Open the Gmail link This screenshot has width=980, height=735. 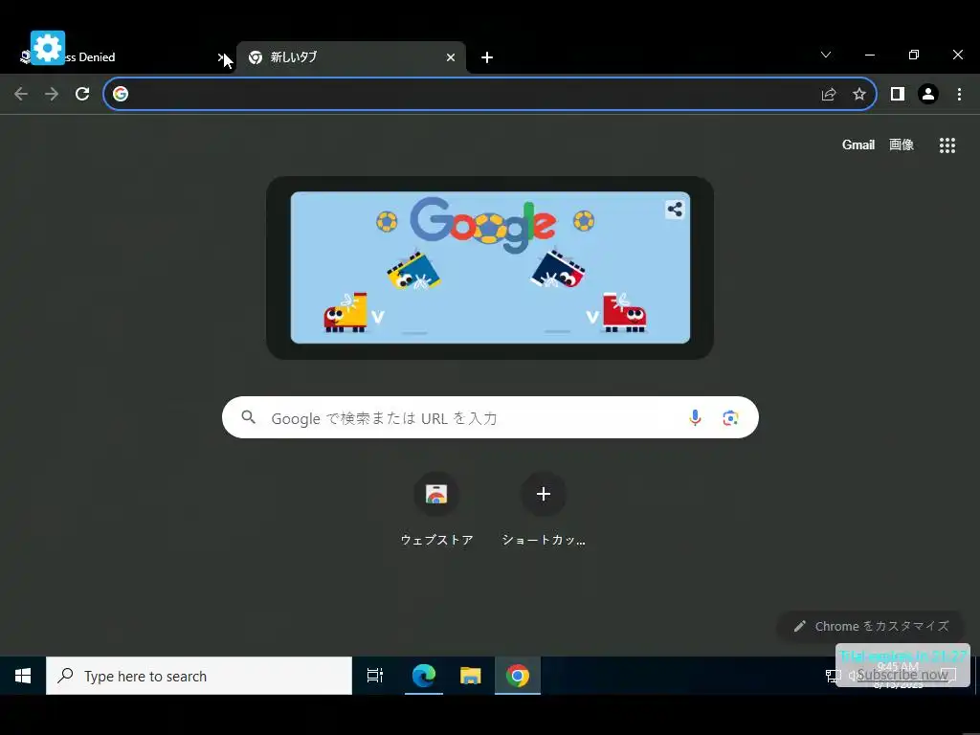pyautogui.click(x=858, y=145)
